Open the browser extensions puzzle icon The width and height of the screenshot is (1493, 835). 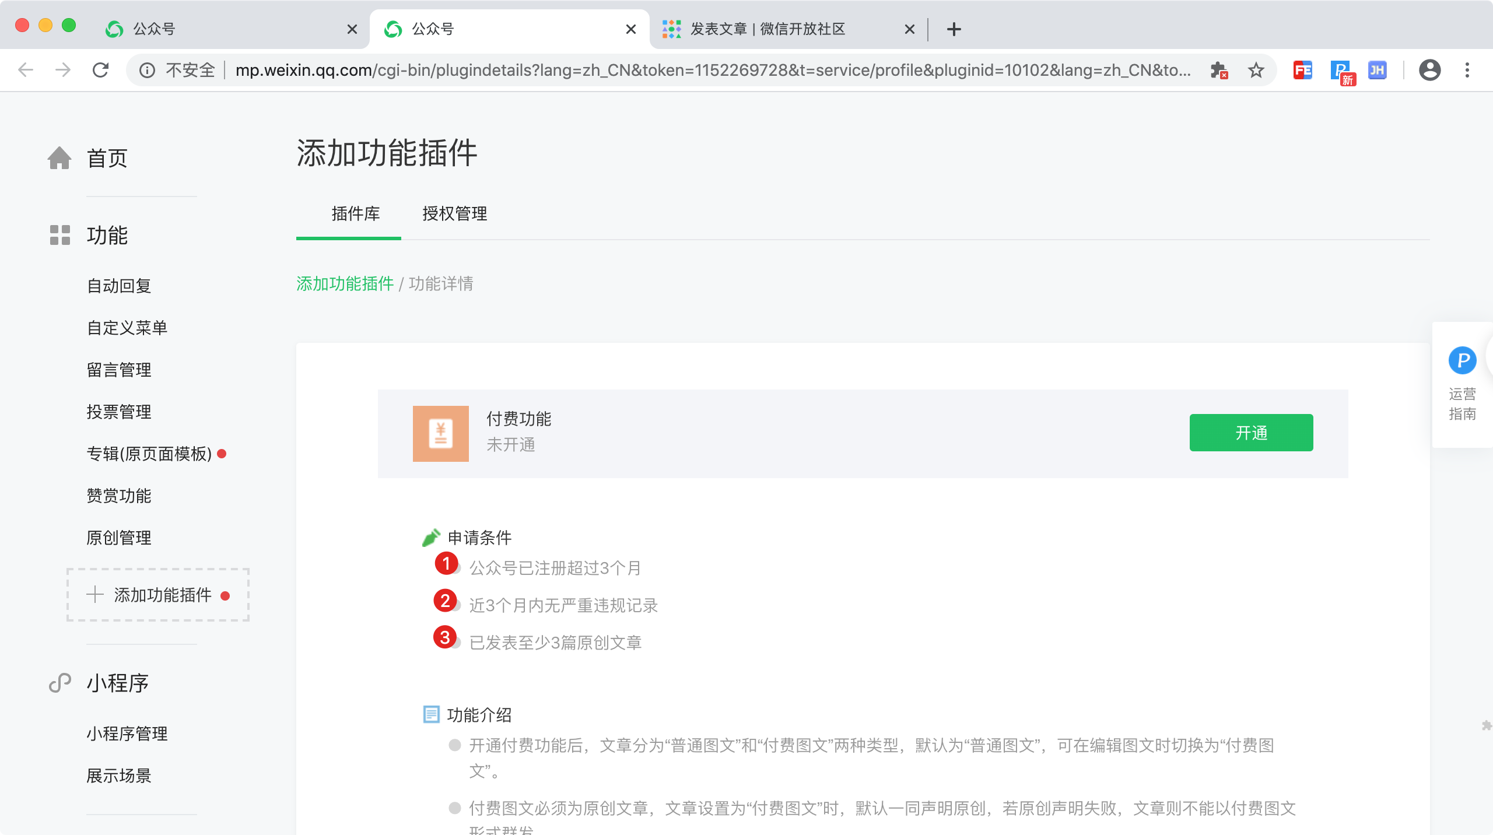pyautogui.click(x=1218, y=71)
